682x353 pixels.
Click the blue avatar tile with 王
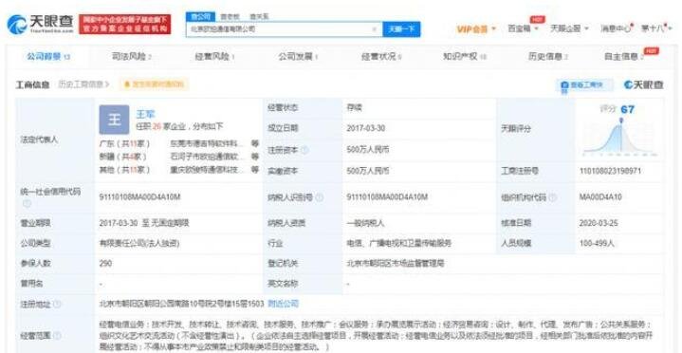tap(114, 120)
